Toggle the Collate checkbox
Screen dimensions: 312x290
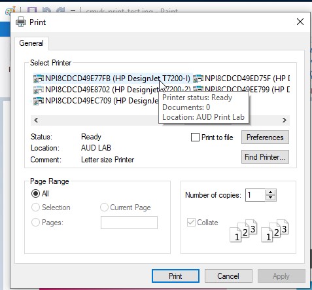(191, 223)
